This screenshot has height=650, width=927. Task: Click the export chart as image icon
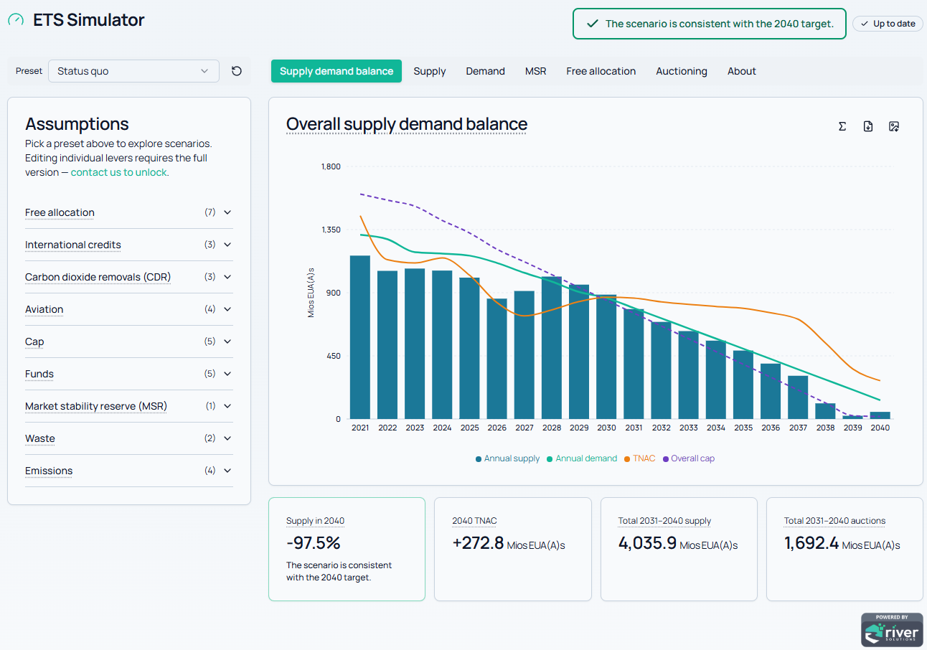click(894, 126)
